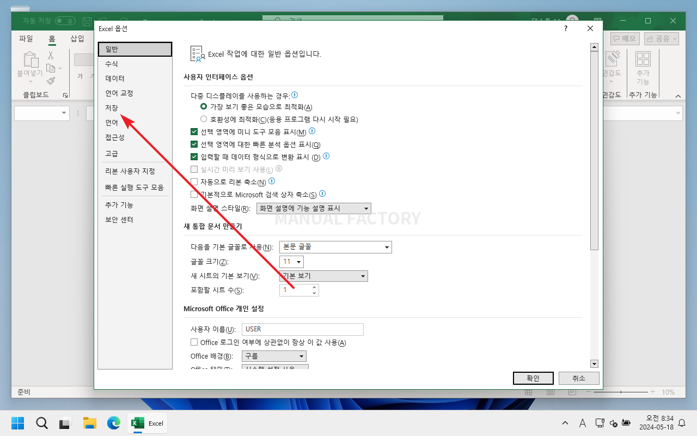This screenshot has height=436, width=697.
Task: Click the zoom in plus icon in status bar
Action: coord(652,392)
